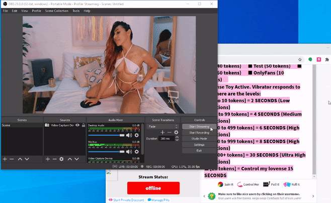Click the Duration 300 ms field
The width and height of the screenshot is (331, 203).
(x=167, y=139)
